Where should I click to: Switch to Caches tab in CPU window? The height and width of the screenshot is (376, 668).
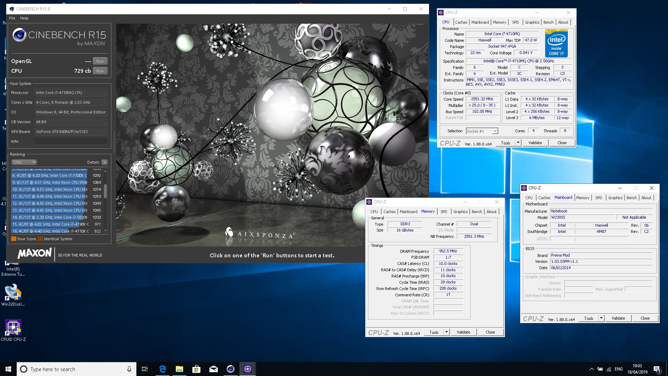pos(461,22)
